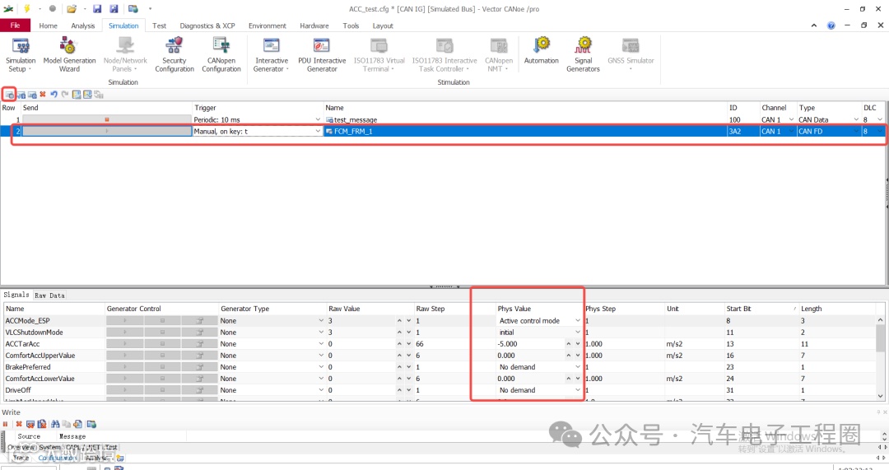Open Channel dropdown for test_message row
The height and width of the screenshot is (470, 889).
click(791, 119)
